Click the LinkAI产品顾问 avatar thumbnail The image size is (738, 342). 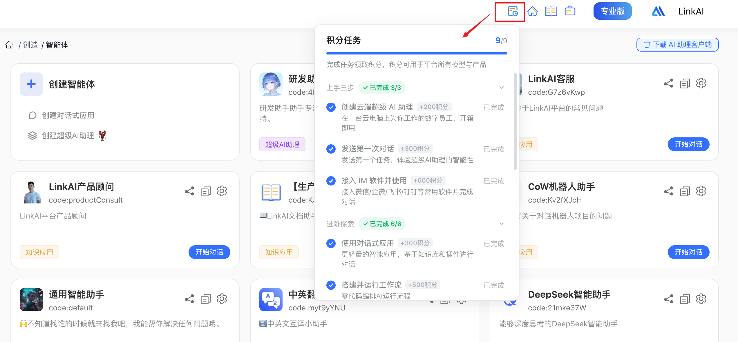point(31,192)
